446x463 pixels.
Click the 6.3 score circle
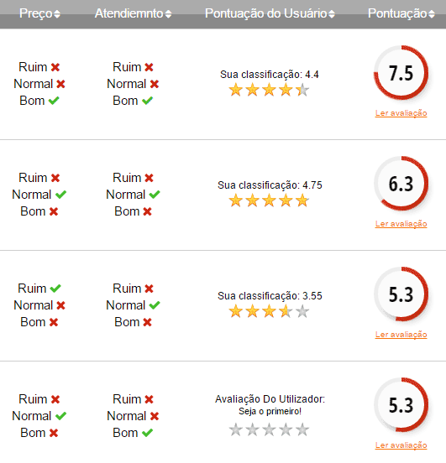click(401, 184)
